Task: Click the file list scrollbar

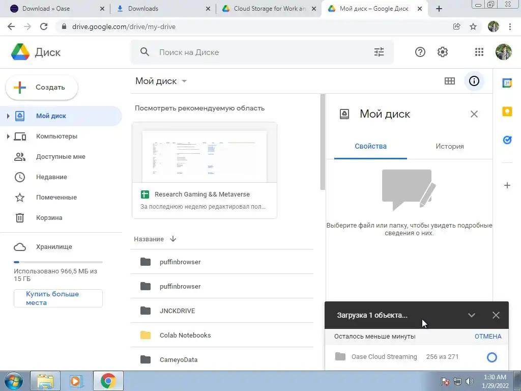Action: click(323, 142)
